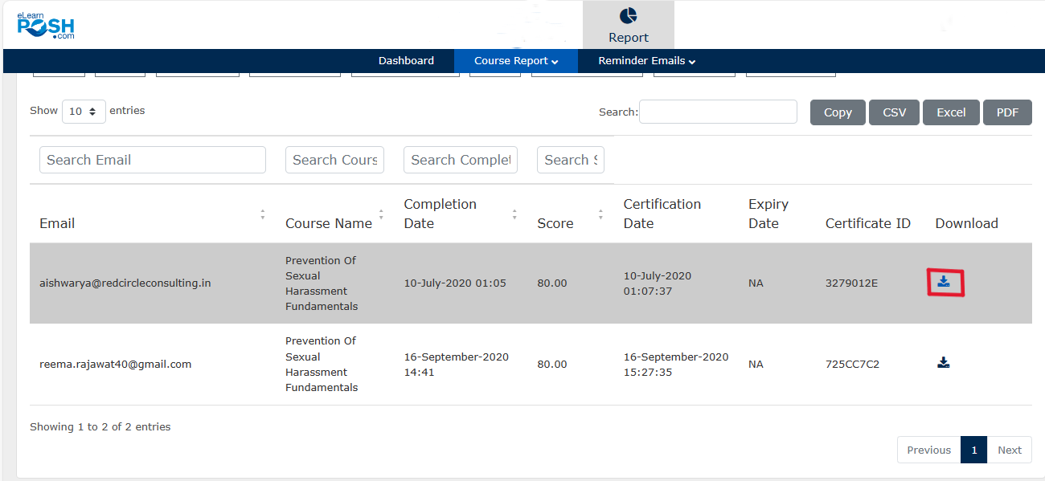Expand the Course Report menu
The width and height of the screenshot is (1045, 481).
515,61
